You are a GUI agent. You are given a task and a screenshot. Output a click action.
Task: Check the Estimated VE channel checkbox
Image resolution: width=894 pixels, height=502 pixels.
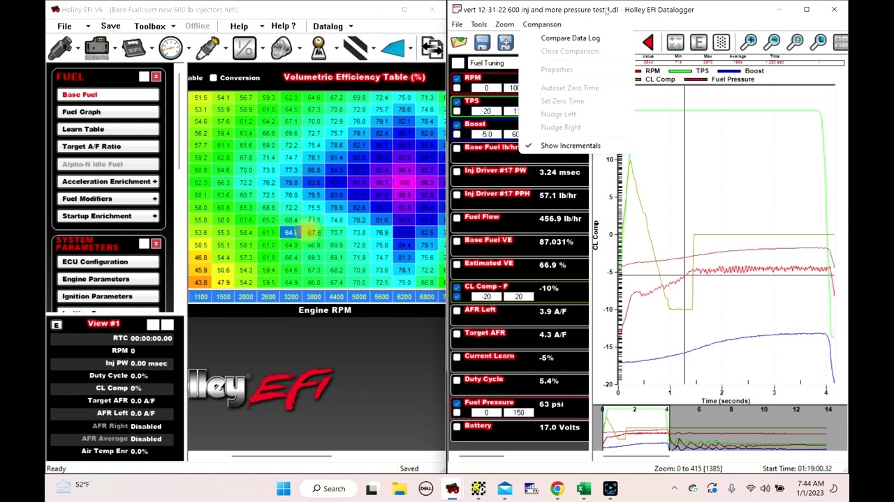[457, 264]
